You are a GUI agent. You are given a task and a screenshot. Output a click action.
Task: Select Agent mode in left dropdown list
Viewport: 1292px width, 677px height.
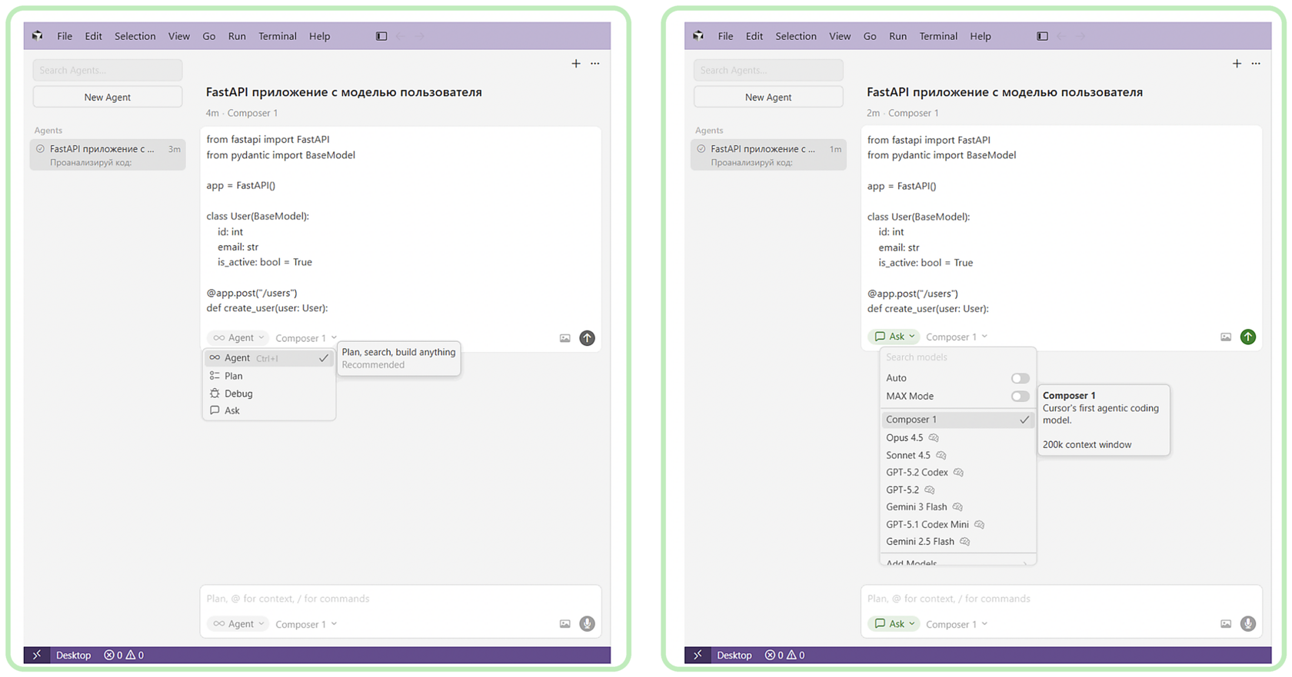coord(269,358)
